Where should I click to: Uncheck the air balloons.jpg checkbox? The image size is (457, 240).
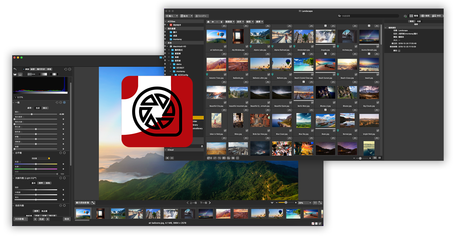225,46
